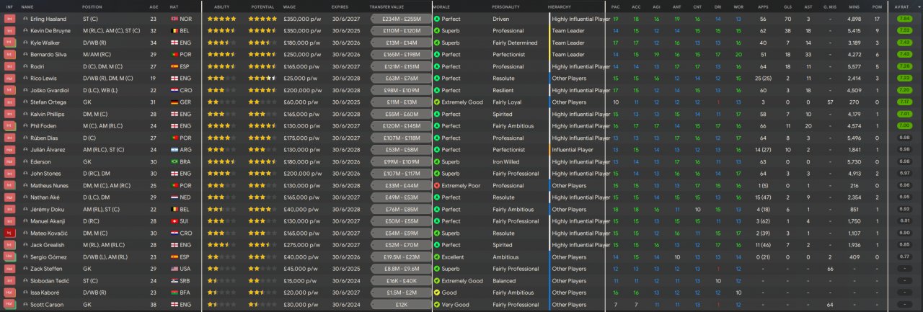Open John Stones's player name

[46, 174]
